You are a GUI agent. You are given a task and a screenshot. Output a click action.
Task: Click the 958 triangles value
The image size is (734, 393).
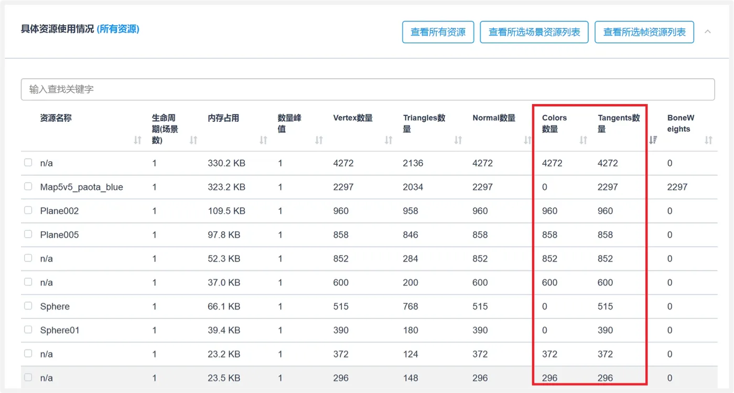coord(411,211)
